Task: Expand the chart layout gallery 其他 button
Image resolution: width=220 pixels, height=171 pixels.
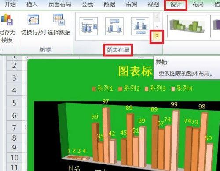Action: point(157,35)
